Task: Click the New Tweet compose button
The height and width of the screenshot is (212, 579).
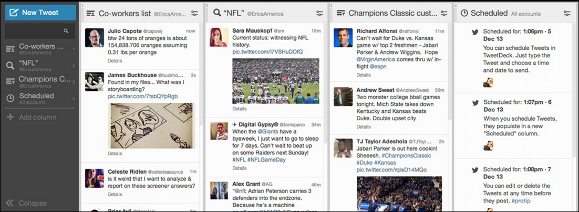Action: (40, 13)
